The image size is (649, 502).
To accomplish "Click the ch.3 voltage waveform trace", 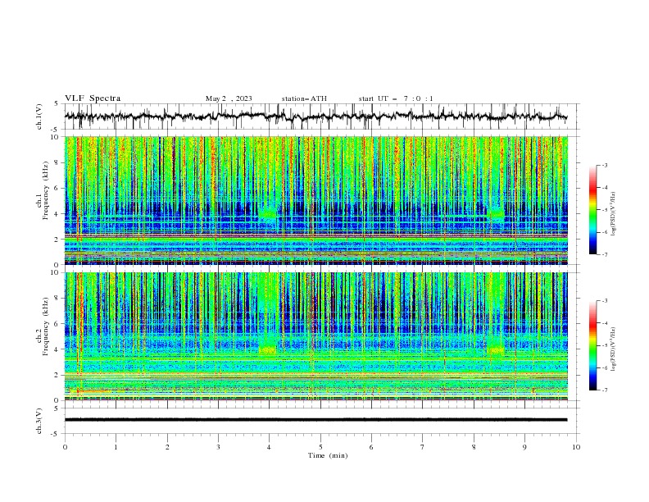I will [x=315, y=420].
